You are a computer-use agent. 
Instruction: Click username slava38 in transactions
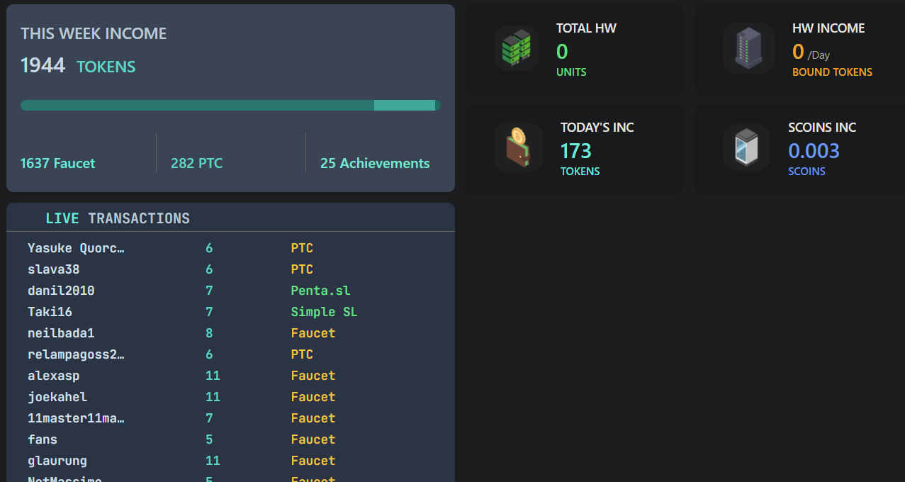[x=54, y=269]
